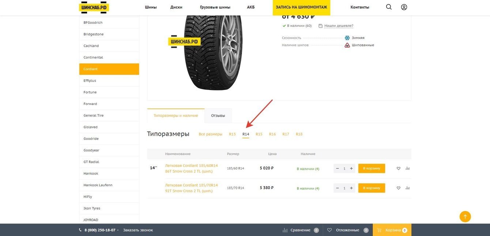Open the cart in bottom bar

(392, 230)
